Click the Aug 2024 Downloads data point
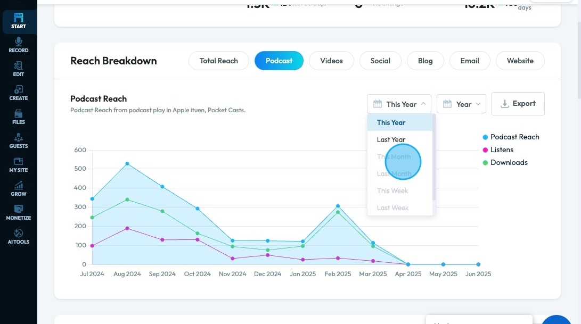581x324 pixels. point(127,200)
